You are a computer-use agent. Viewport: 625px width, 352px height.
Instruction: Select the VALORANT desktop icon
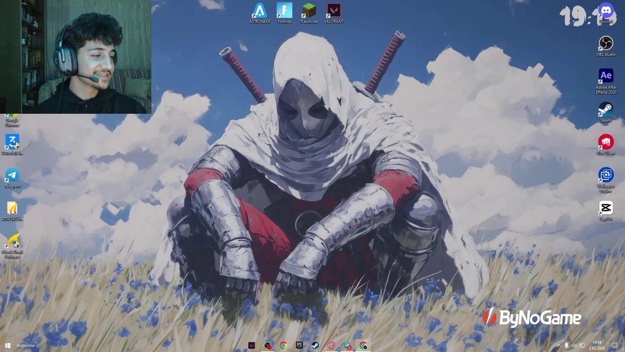click(x=334, y=13)
